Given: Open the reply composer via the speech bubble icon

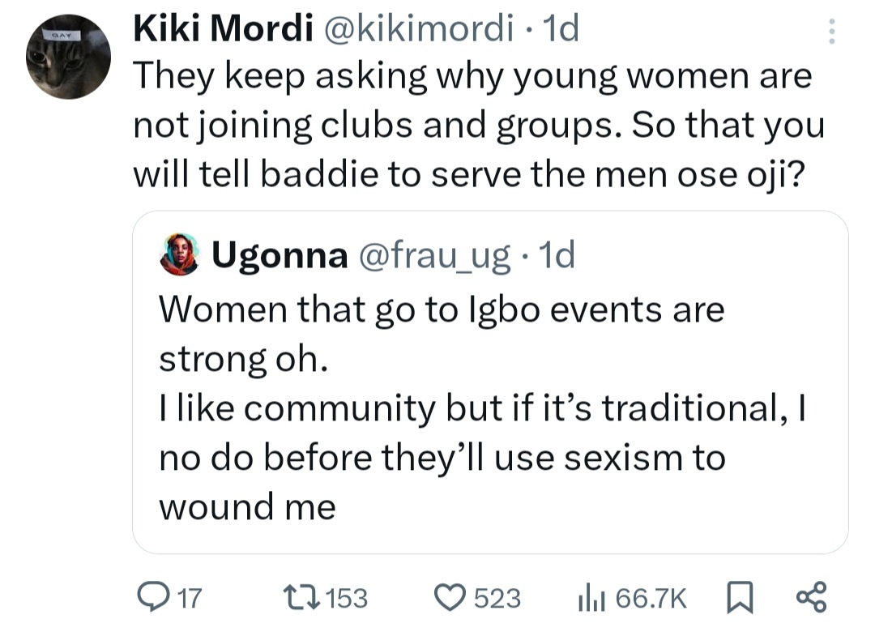Looking at the screenshot, I should coord(156,596).
